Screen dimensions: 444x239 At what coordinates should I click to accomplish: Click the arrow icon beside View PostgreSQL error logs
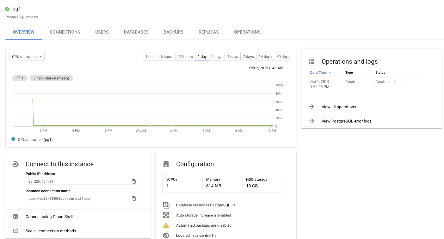(311, 121)
